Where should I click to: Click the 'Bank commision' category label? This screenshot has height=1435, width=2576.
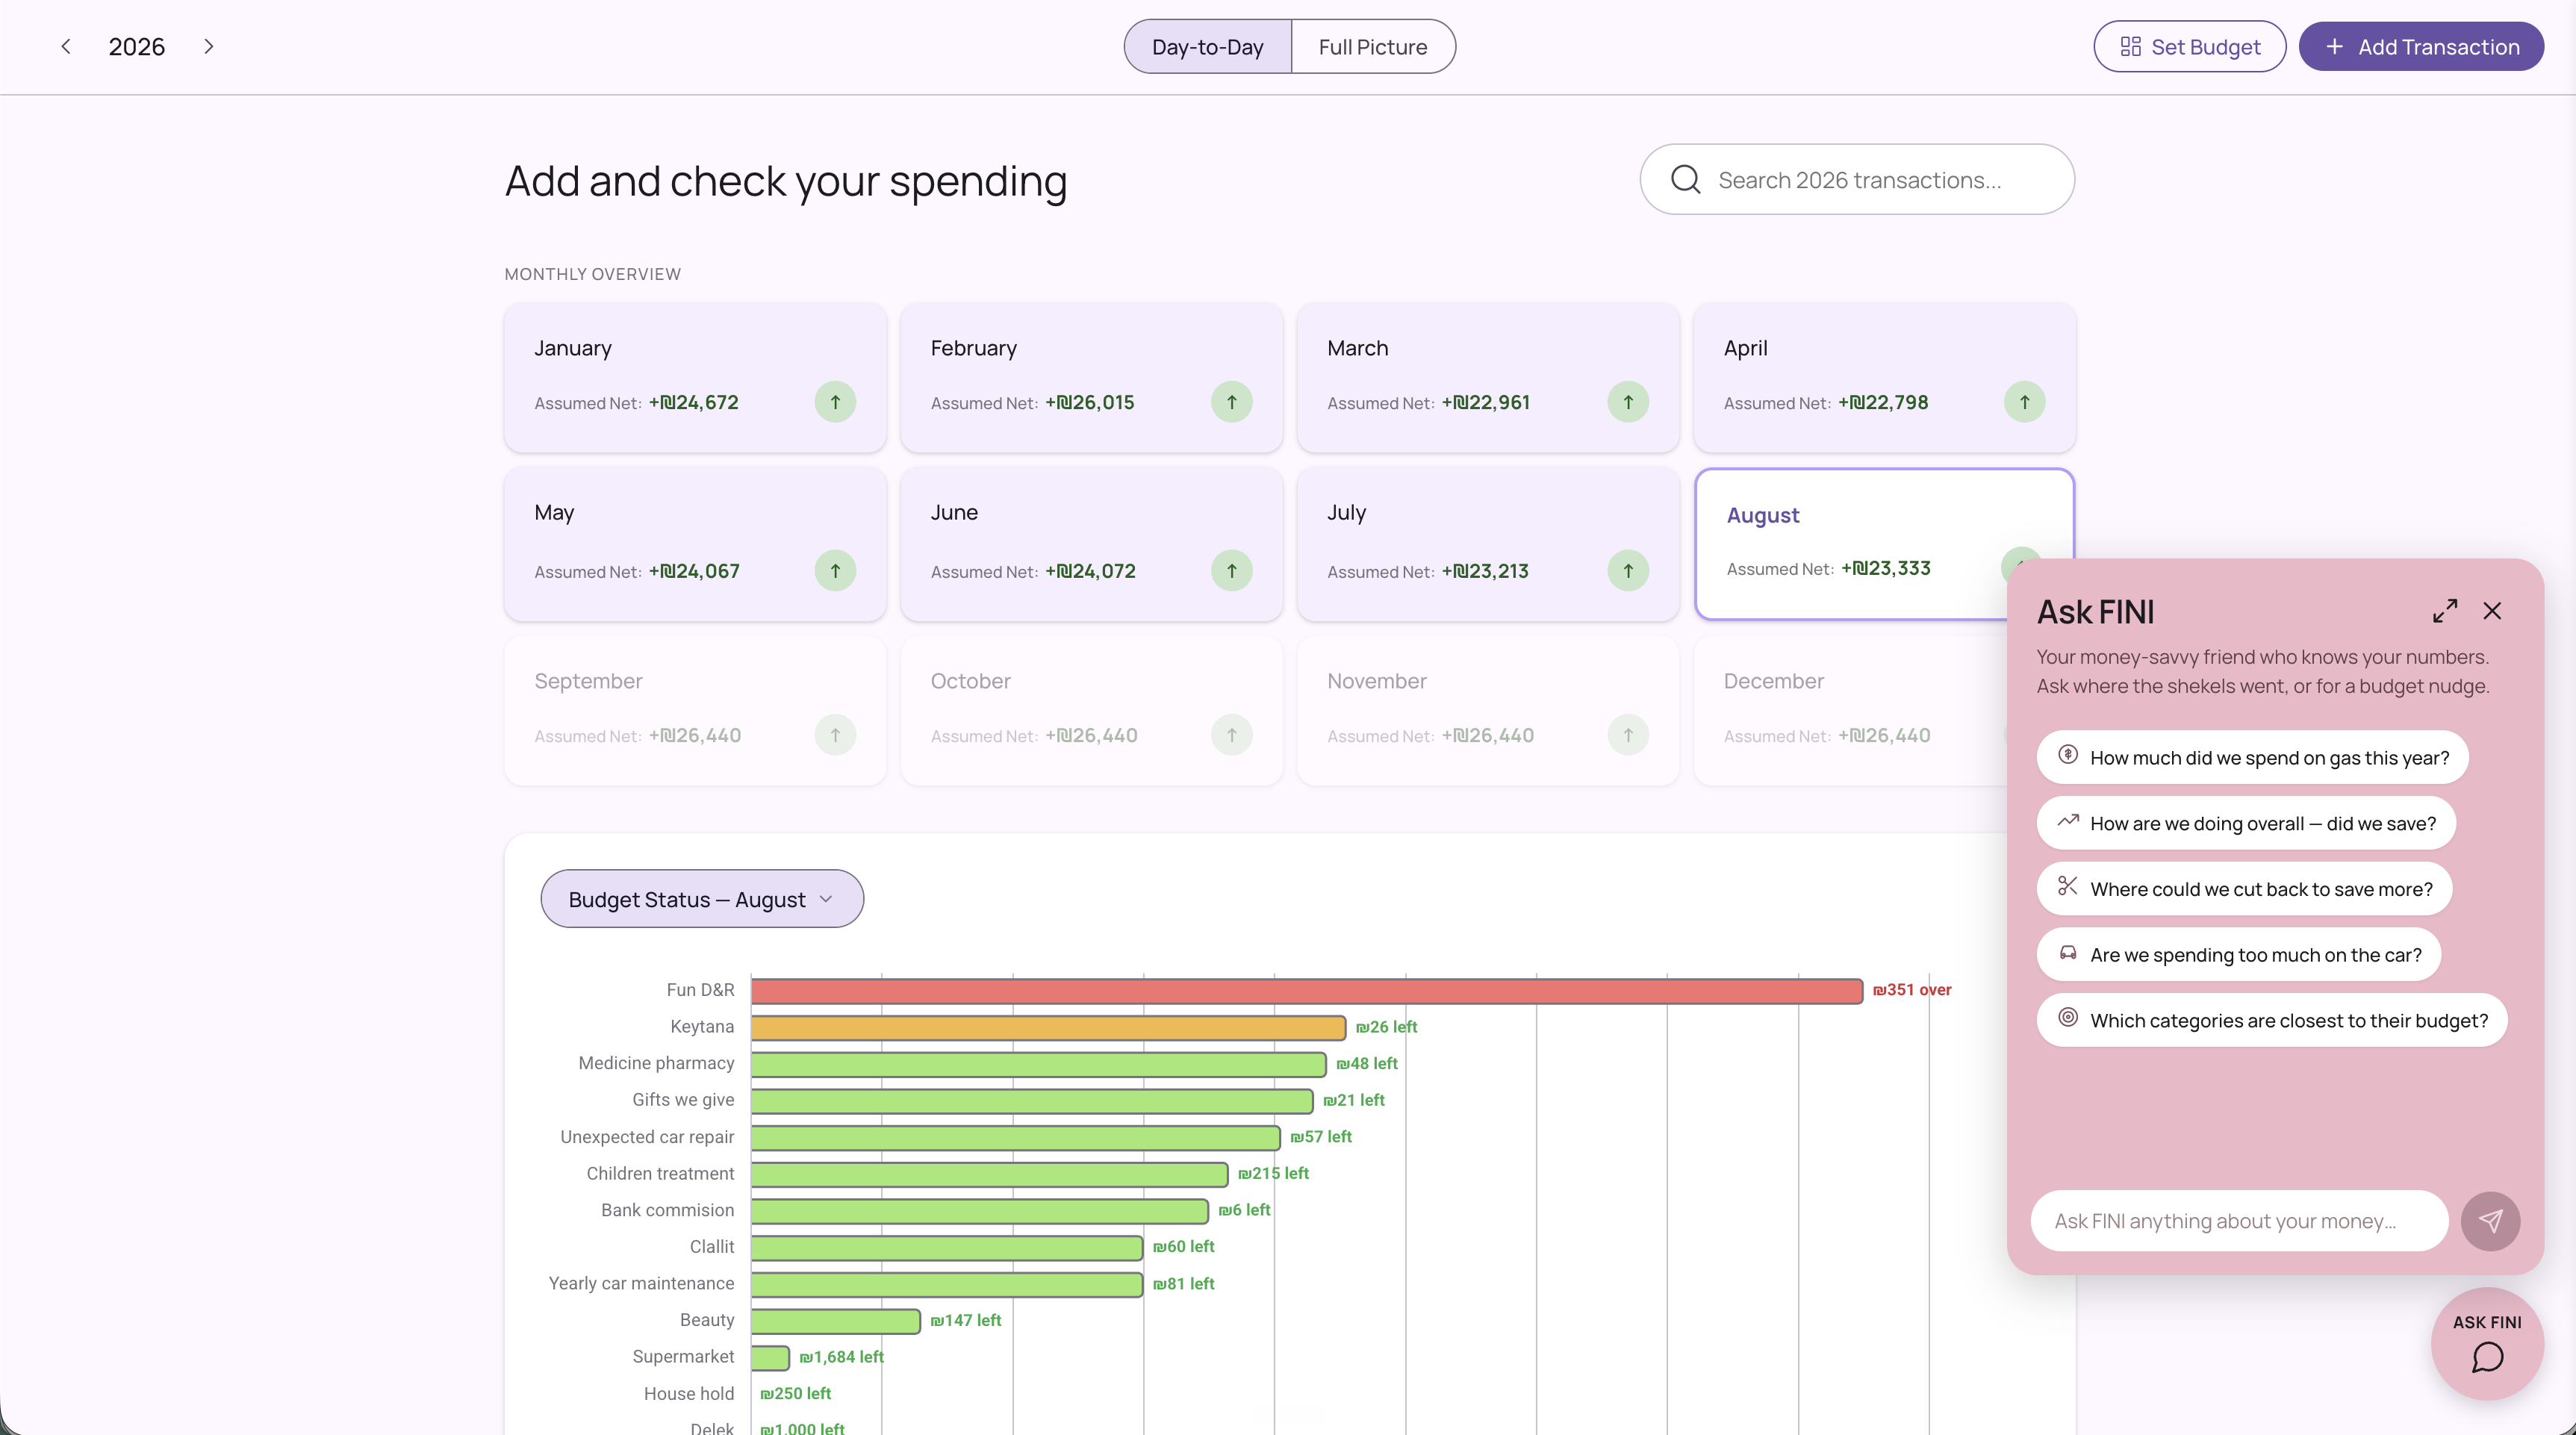click(x=667, y=1210)
